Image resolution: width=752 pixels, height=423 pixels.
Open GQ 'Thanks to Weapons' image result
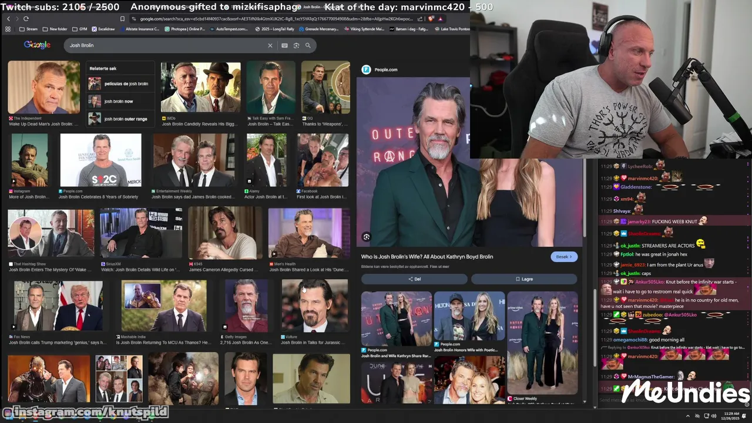pos(325,87)
